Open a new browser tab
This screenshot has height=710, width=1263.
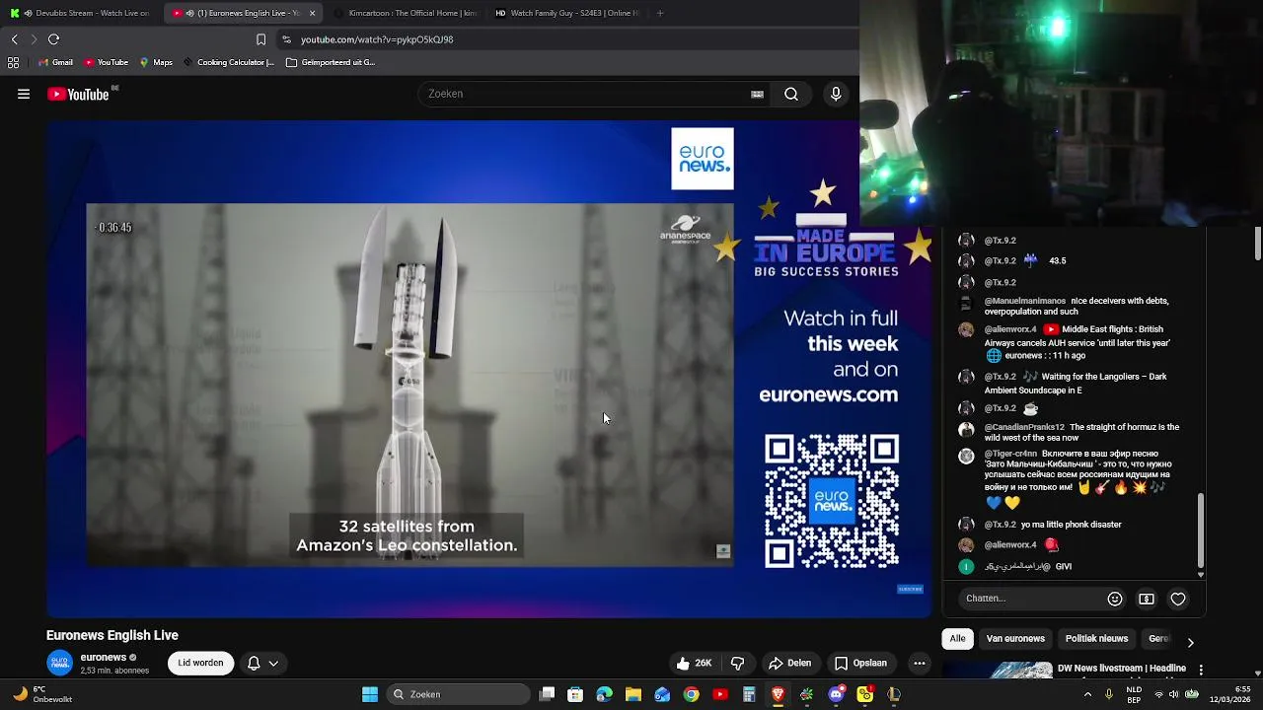coord(660,13)
